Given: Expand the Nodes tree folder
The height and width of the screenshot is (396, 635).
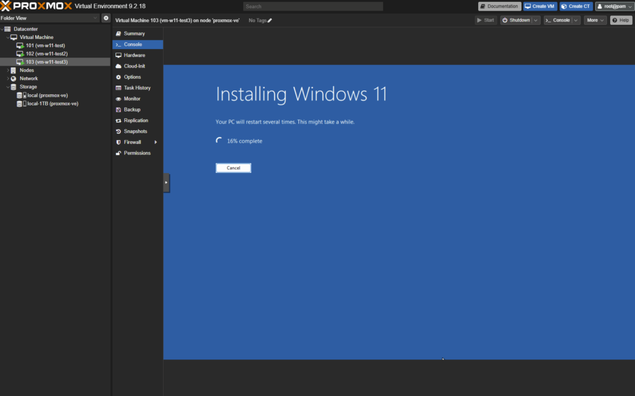Looking at the screenshot, I should coord(7,70).
